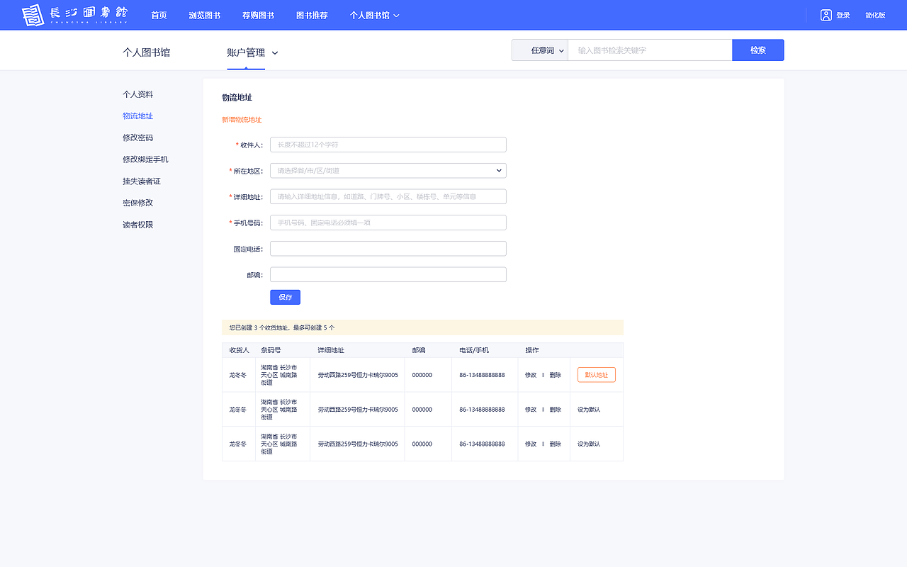Open 修改绑定手机 in sidebar
The width and height of the screenshot is (907, 567).
145,159
